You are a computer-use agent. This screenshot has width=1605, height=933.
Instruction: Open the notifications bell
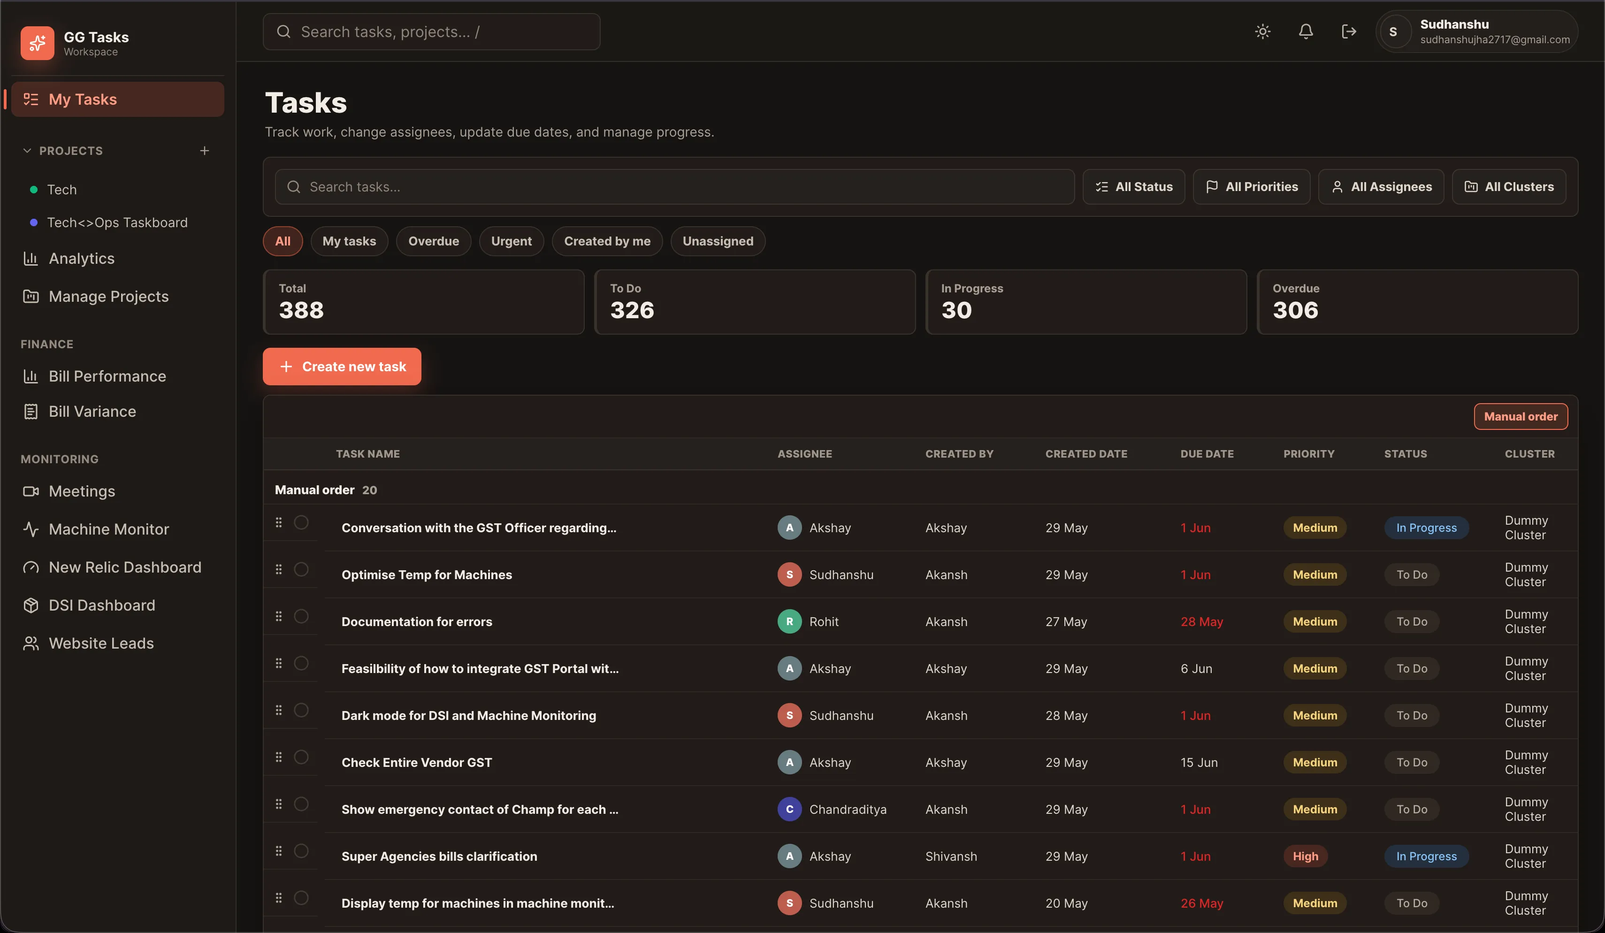pyautogui.click(x=1306, y=31)
